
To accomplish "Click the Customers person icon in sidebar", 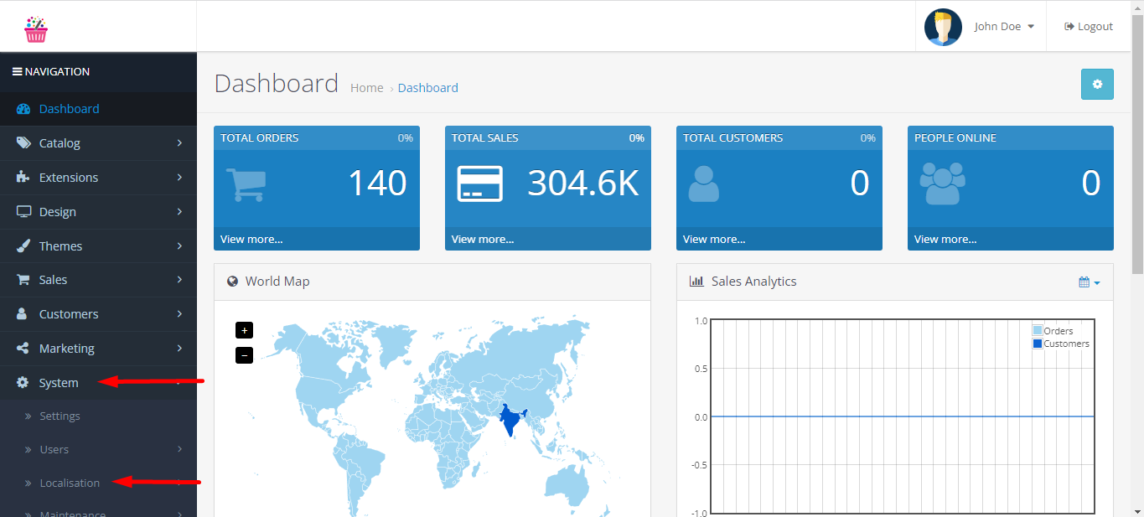I will (23, 314).
